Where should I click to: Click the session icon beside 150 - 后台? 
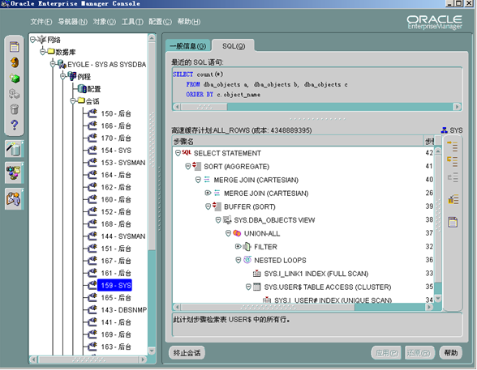point(92,113)
